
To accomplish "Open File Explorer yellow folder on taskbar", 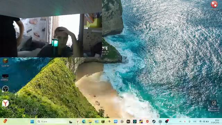I will (90, 122).
